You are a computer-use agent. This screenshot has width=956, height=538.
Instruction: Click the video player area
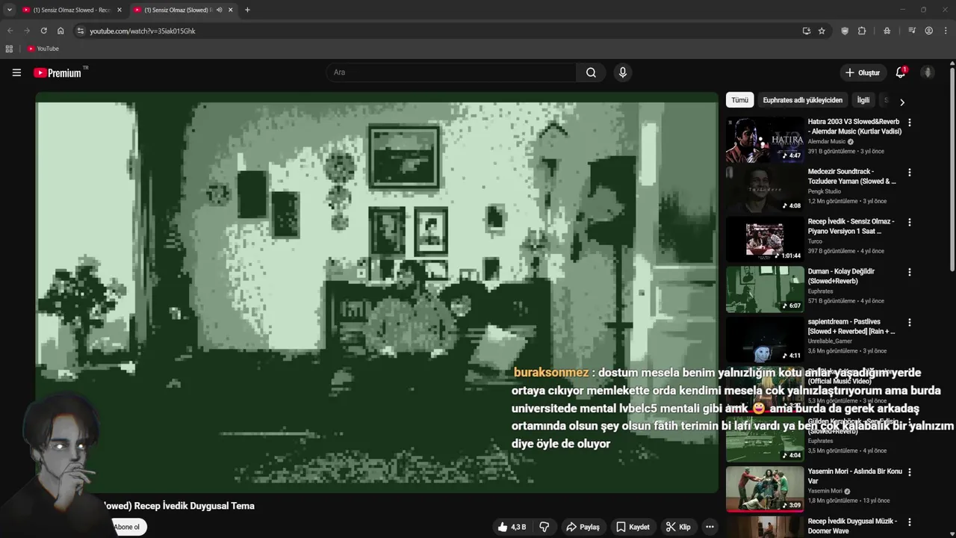pyautogui.click(x=376, y=292)
